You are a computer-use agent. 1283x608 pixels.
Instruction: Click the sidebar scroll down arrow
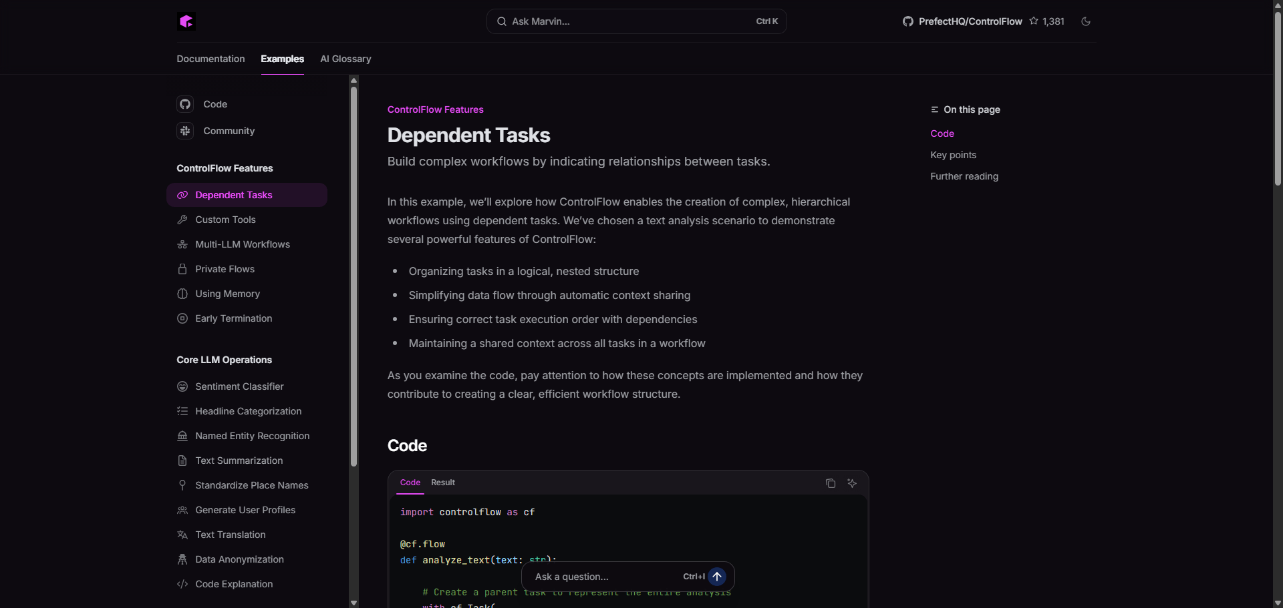click(x=353, y=603)
